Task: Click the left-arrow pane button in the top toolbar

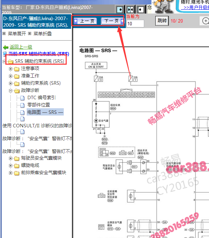Action: 141,10
